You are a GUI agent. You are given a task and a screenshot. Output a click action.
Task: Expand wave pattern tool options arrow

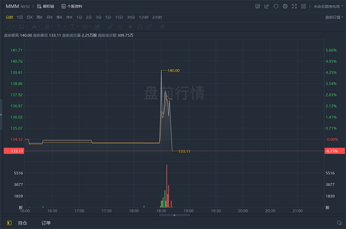39,27
